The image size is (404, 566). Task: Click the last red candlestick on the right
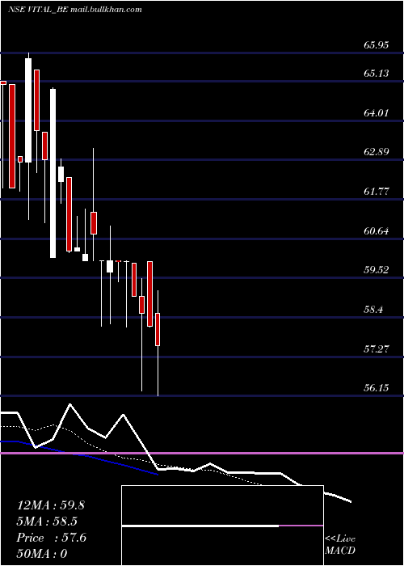158,329
